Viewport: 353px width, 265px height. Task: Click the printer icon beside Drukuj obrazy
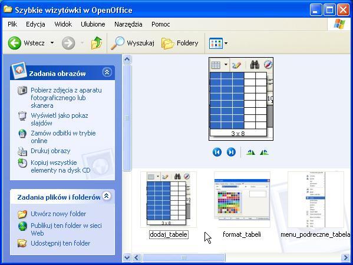coord(22,151)
